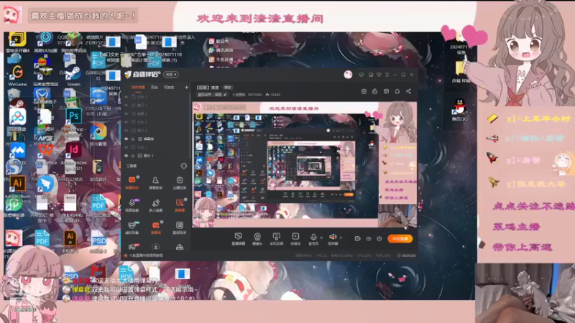
Task: Add a multimedia (多媒体) source
Action: point(295,239)
